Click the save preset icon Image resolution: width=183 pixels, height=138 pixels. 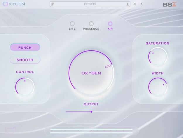click(x=128, y=4)
